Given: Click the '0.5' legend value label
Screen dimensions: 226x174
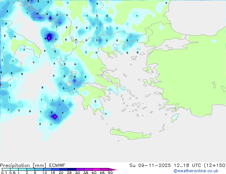Looking at the screenshot, I should (12, 173).
